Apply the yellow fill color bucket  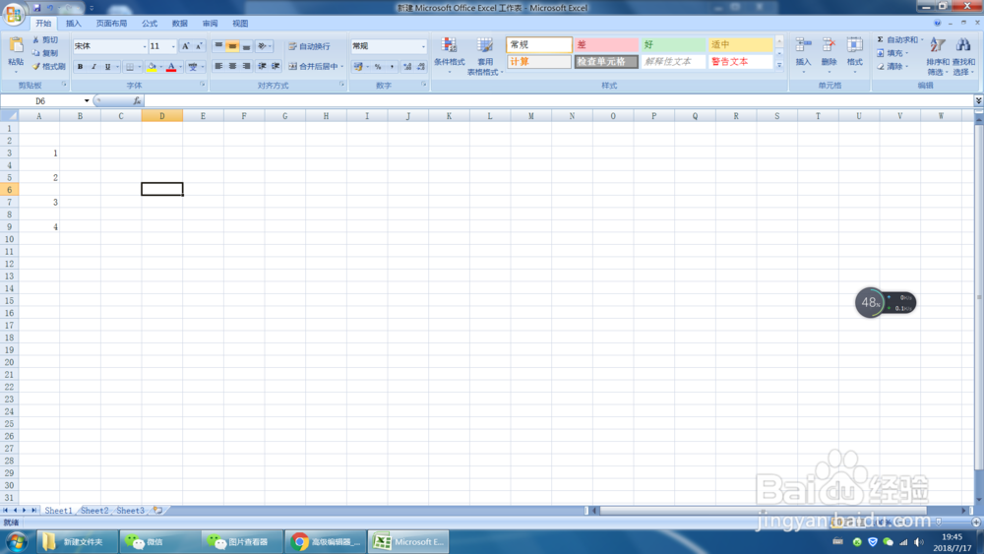pos(152,67)
